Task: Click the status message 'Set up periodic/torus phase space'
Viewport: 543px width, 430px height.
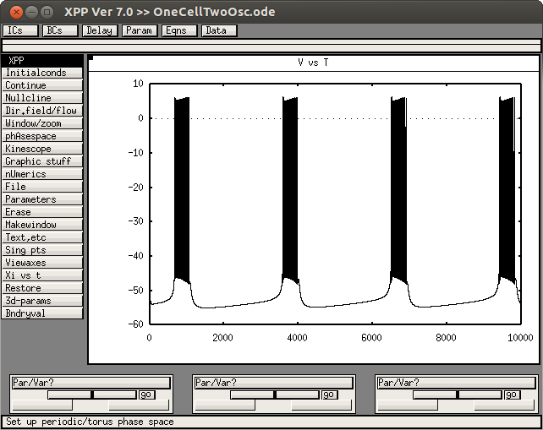Action: click(90, 422)
